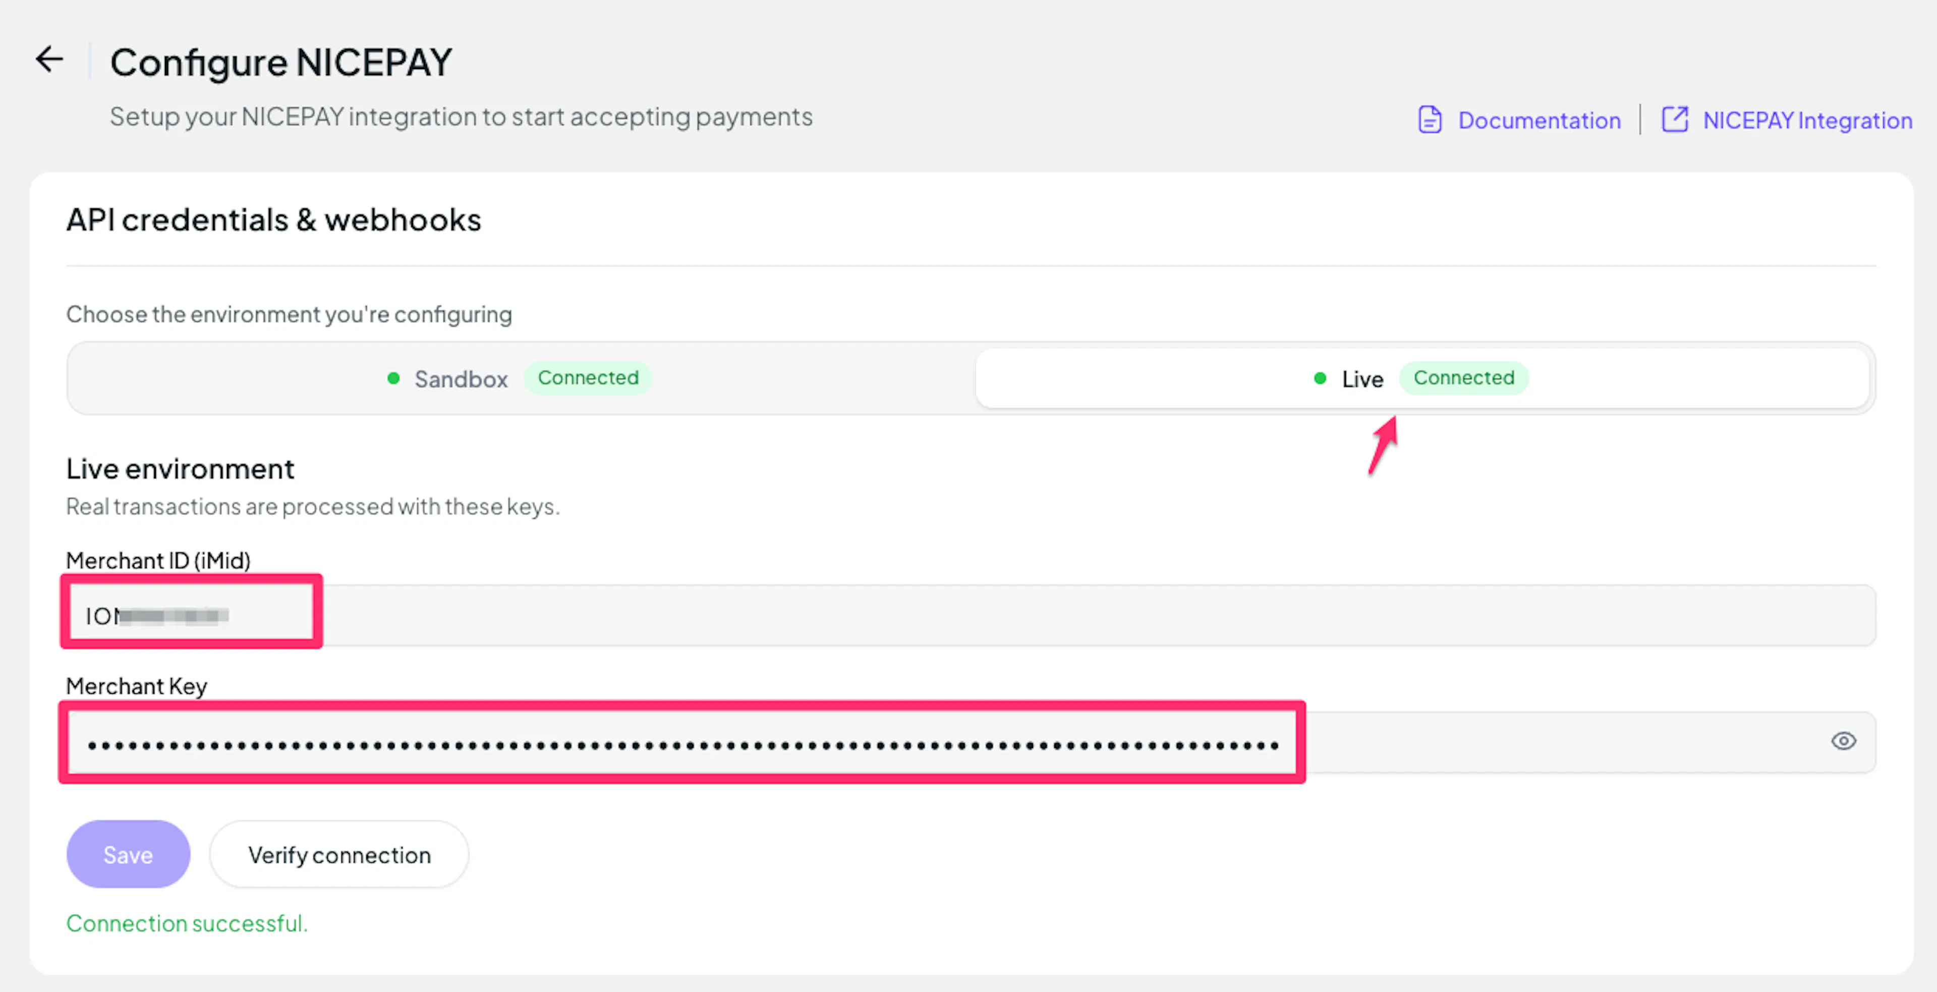This screenshot has height=992, width=1937.
Task: Click the Save button
Action: point(129,854)
